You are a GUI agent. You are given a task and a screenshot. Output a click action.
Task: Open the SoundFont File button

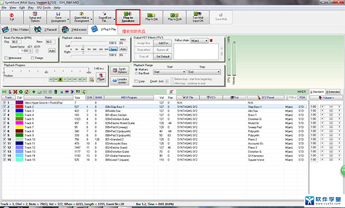[105, 17]
